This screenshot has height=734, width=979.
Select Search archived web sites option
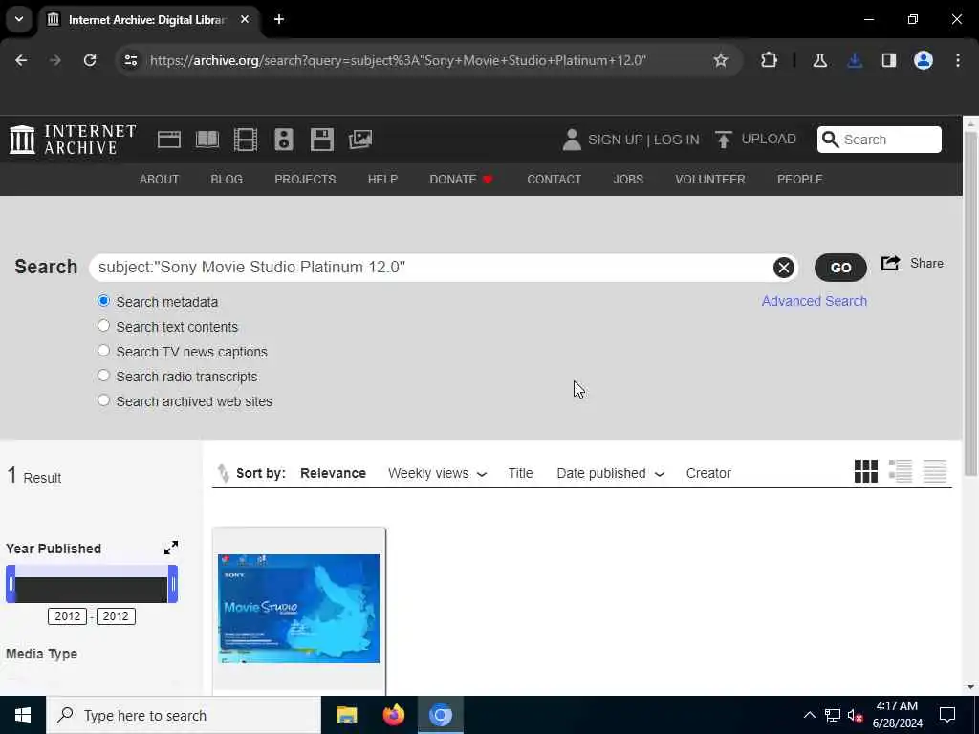coord(103,400)
